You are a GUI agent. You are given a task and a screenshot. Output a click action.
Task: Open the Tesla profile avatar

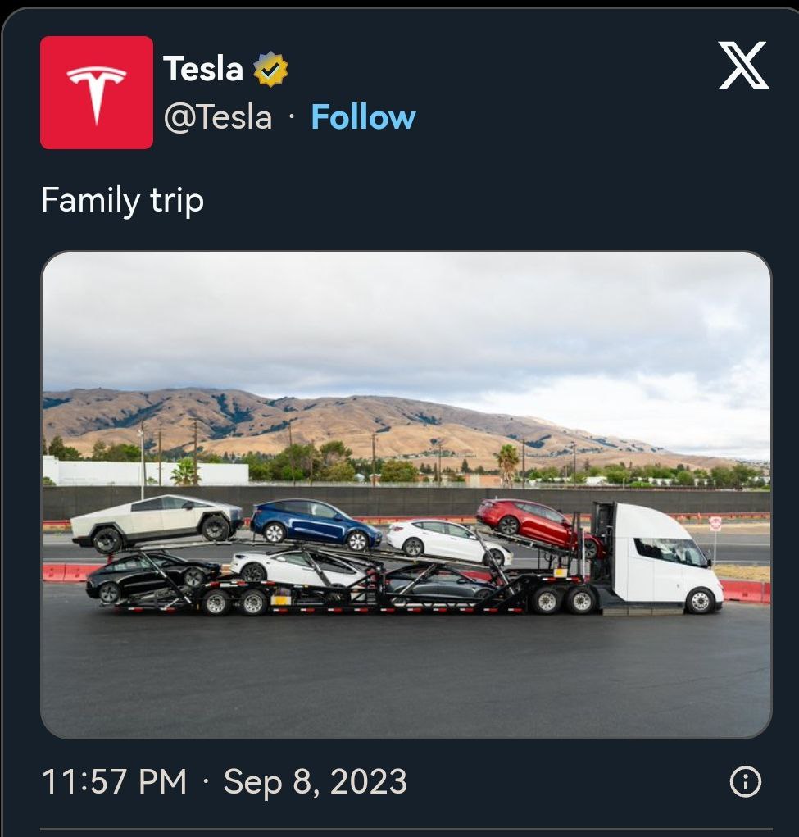coord(97,93)
